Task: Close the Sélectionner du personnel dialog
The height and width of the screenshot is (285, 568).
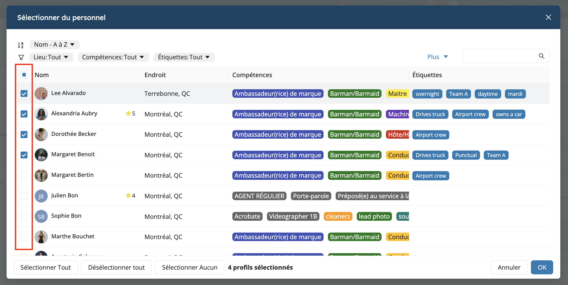Action: tap(548, 17)
